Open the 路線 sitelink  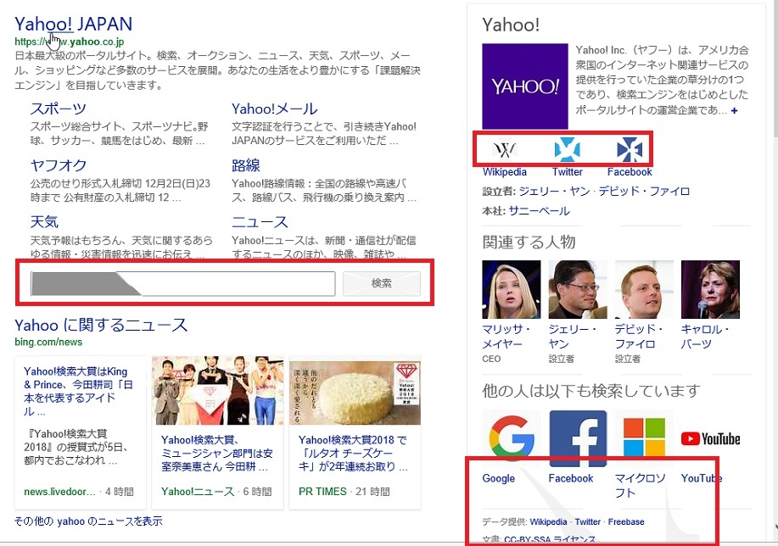(246, 165)
